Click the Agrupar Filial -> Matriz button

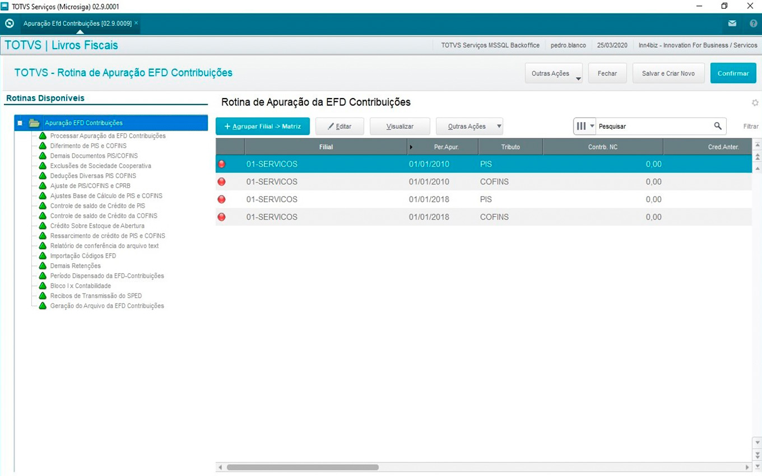click(x=262, y=127)
